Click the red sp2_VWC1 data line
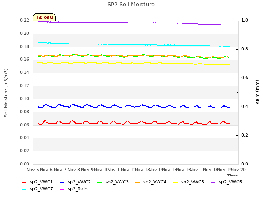 point(134,123)
